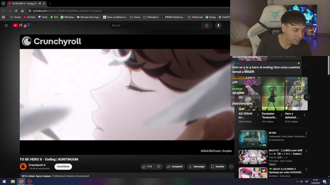The height and width of the screenshot is (185, 330).
Task: Open the Crunchyroll channel avatar
Action: click(23, 166)
